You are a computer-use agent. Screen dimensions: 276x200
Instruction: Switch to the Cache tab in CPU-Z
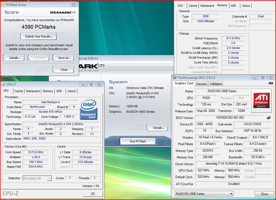click(19, 91)
